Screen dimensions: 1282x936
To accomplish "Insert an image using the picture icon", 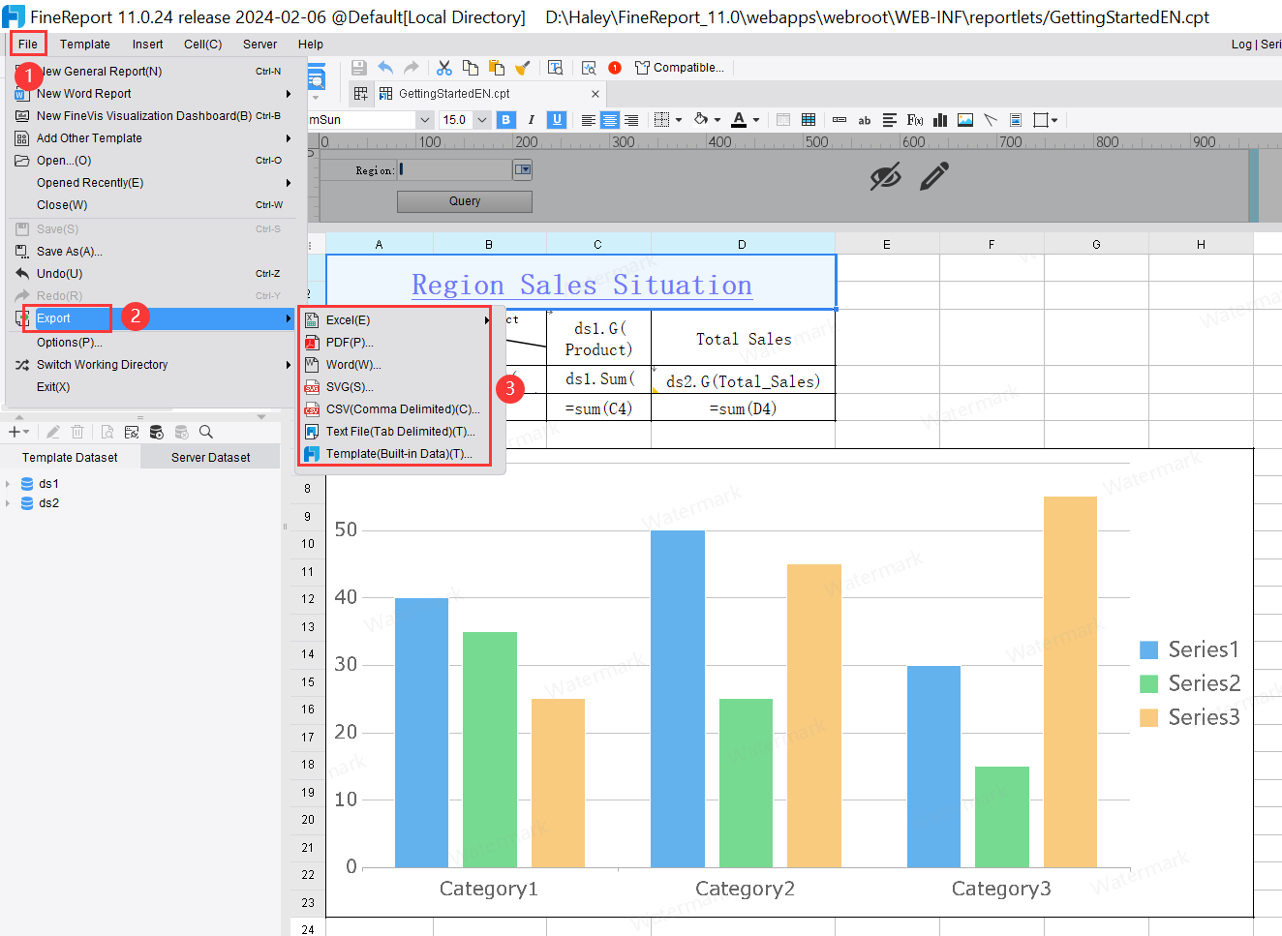I will pyautogui.click(x=965, y=119).
